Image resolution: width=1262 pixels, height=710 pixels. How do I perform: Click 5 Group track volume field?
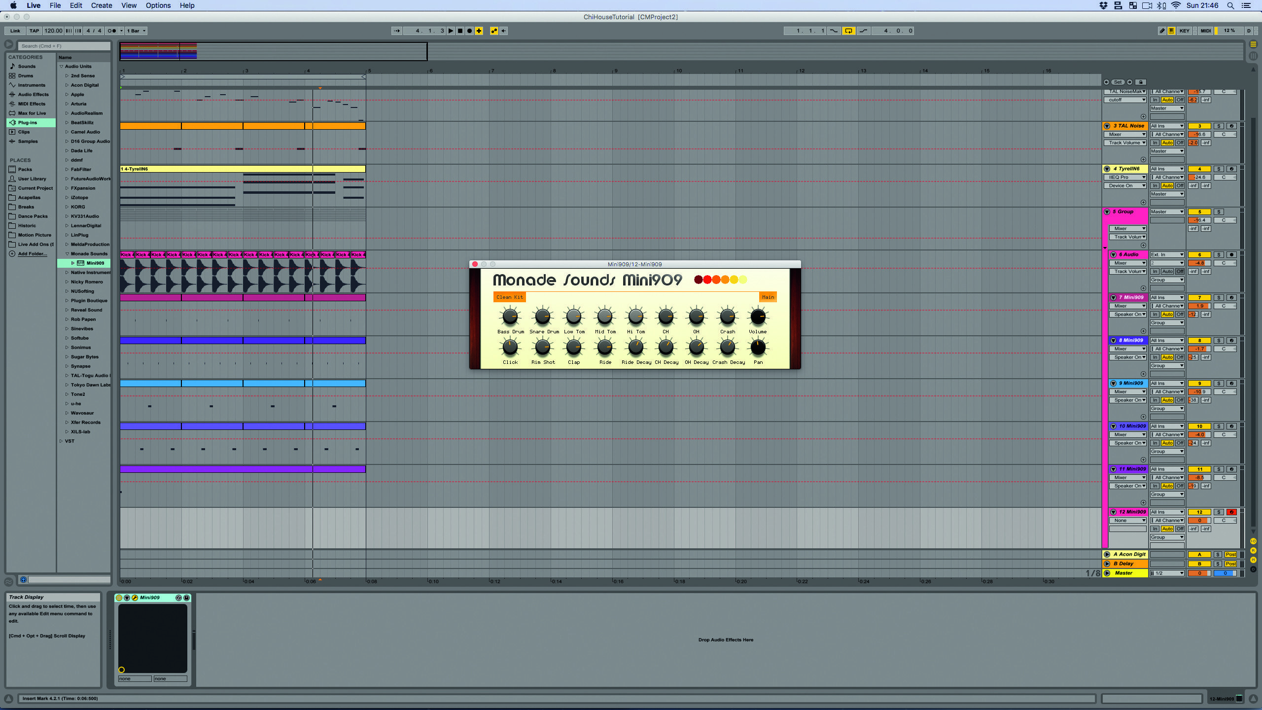click(x=1199, y=220)
